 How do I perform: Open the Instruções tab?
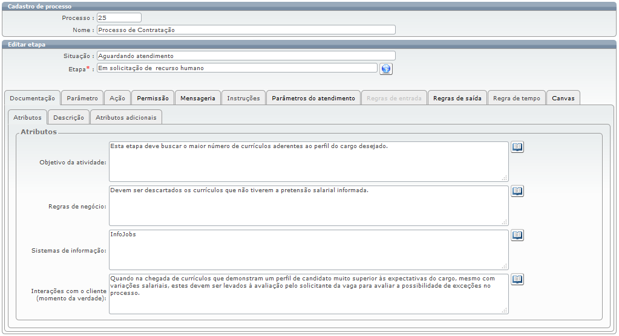click(x=243, y=98)
